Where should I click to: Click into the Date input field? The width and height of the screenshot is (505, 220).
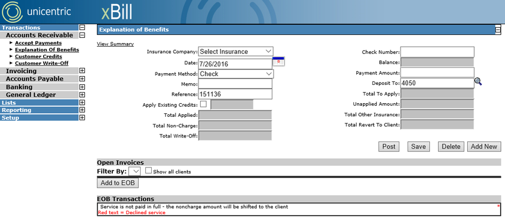pyautogui.click(x=235, y=64)
